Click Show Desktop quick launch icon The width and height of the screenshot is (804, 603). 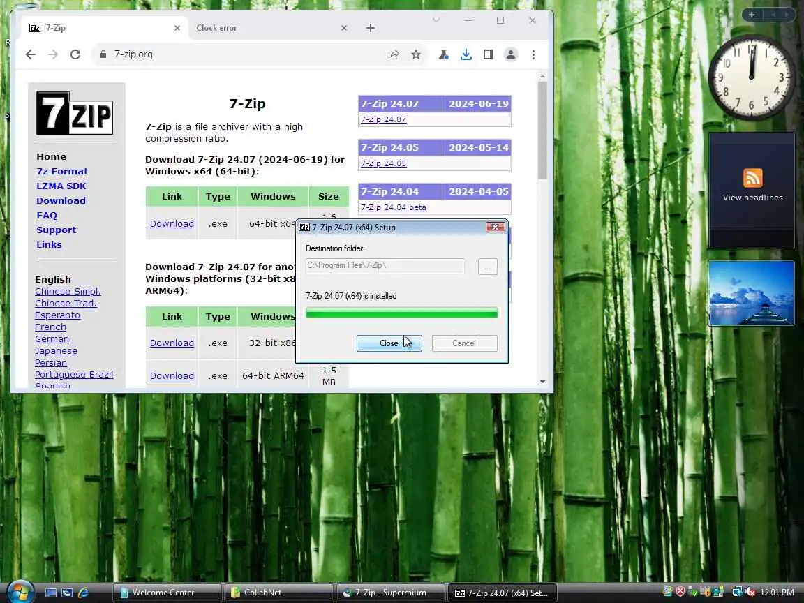(x=51, y=593)
